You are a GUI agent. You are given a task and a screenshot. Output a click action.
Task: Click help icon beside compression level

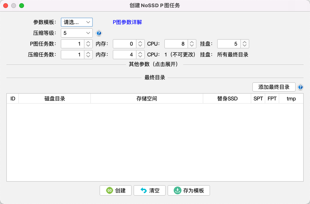click(x=99, y=33)
